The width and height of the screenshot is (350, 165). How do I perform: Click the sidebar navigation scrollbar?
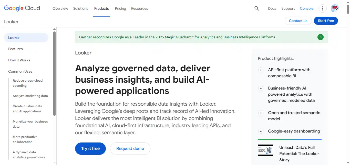pyautogui.click(x=54, y=74)
